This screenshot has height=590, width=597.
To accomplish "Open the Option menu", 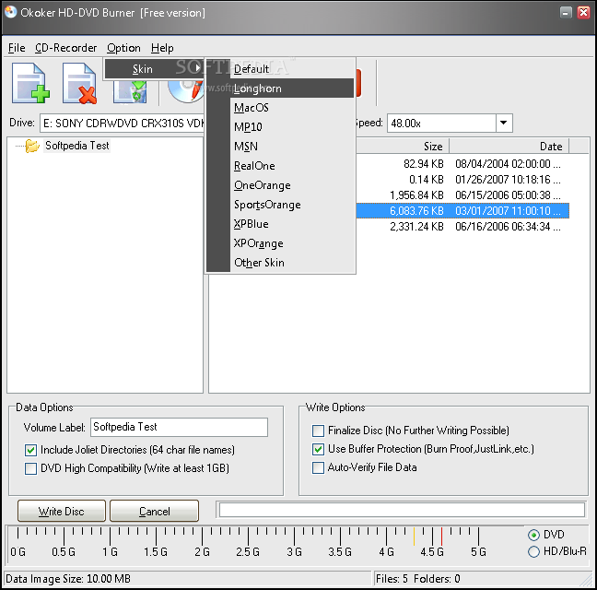I will click(123, 48).
